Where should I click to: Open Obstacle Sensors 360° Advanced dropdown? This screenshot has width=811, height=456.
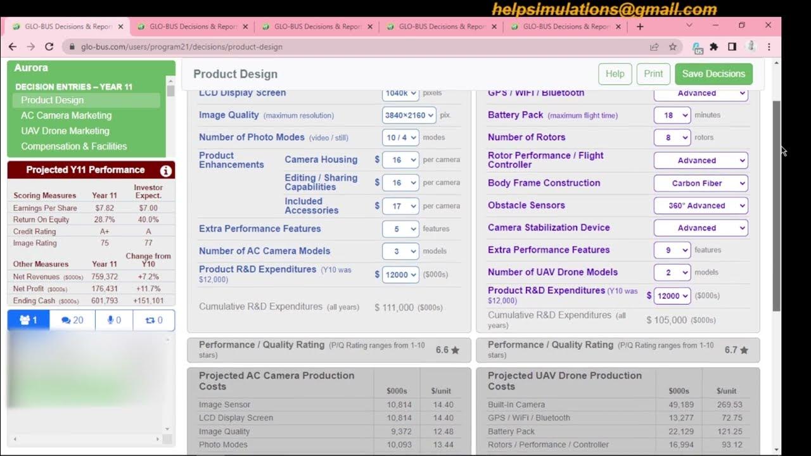701,205
